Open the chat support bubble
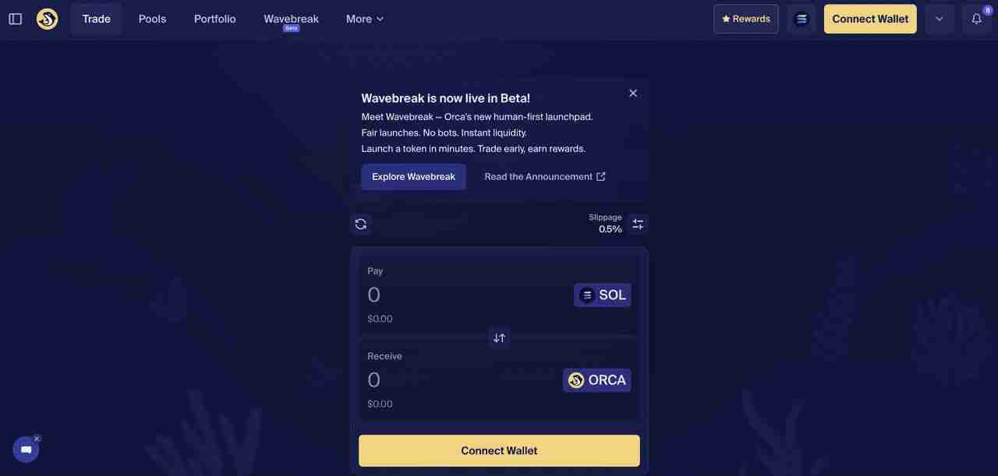This screenshot has width=998, height=476. click(26, 450)
